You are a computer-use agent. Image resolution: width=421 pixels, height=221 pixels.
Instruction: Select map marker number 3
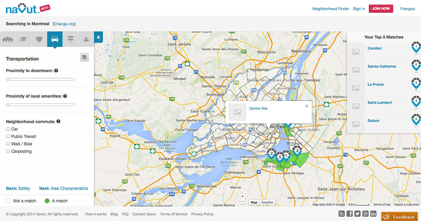297,151
